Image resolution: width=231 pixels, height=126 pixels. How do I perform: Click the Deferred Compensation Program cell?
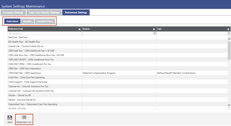point(119,73)
